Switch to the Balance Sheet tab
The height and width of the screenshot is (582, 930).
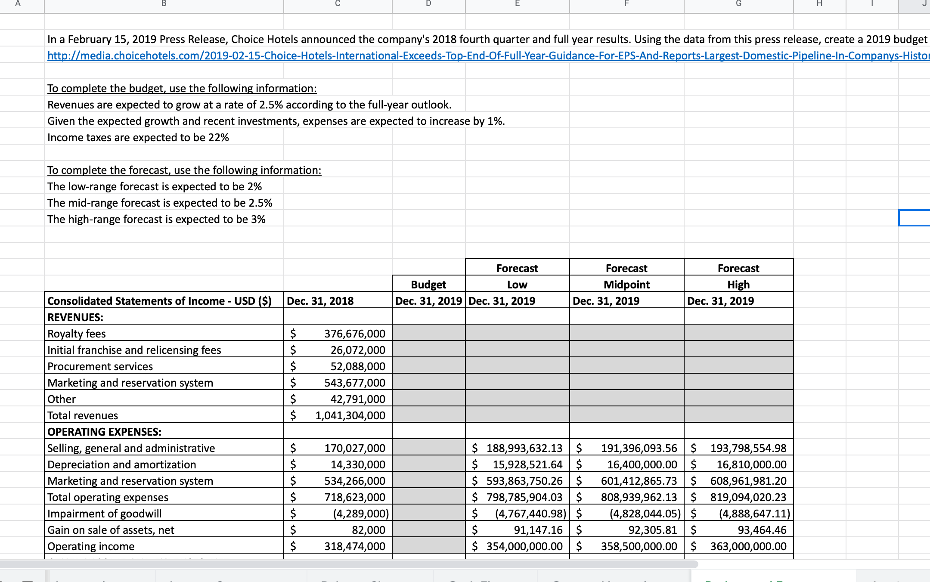click(368, 579)
